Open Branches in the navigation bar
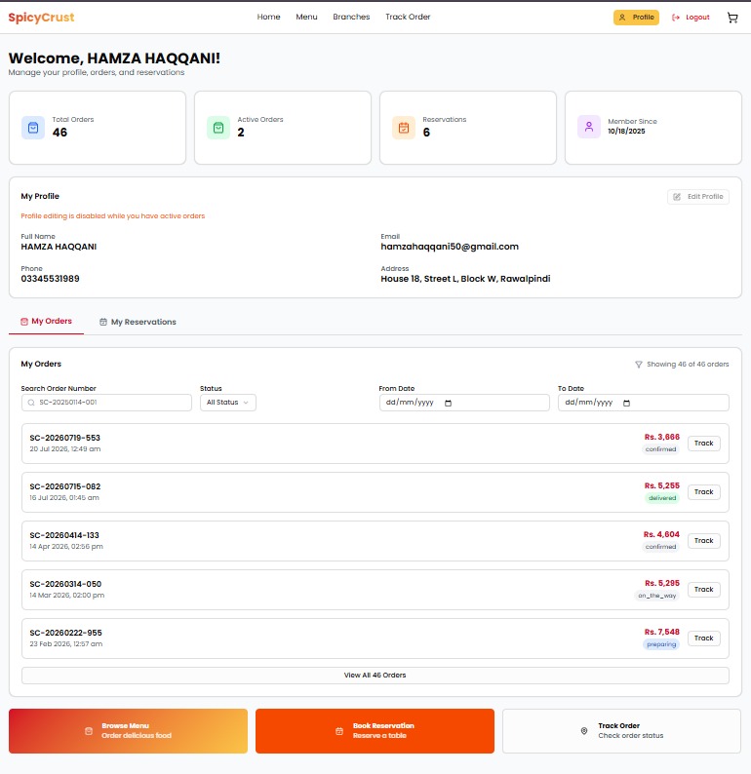751x774 pixels. [351, 17]
